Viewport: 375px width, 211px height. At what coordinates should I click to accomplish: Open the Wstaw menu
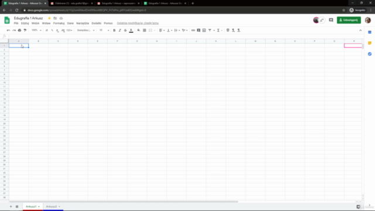tap(46, 23)
